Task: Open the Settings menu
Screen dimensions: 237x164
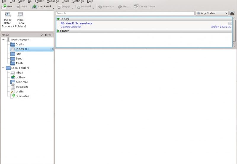Action: coord(78,1)
